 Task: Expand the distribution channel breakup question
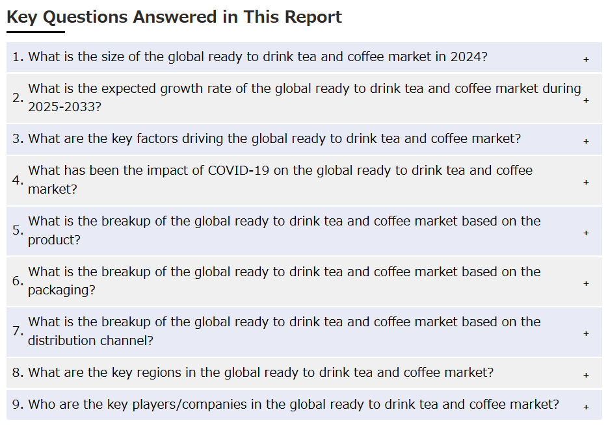(x=304, y=331)
